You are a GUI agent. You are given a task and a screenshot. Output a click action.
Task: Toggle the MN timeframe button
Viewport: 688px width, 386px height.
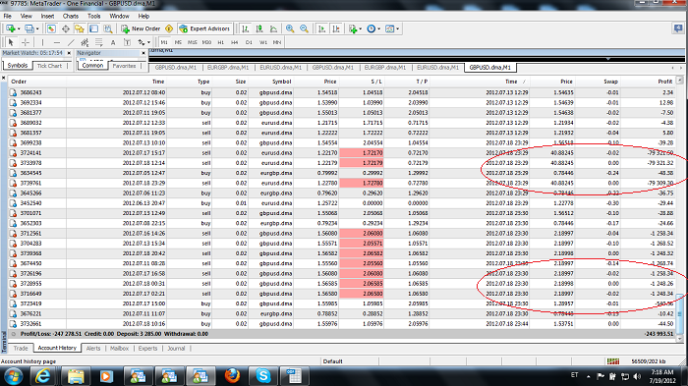click(277, 42)
